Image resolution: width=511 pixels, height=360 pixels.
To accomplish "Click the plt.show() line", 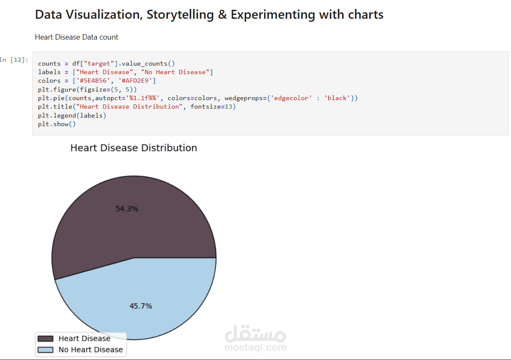I will (x=57, y=124).
